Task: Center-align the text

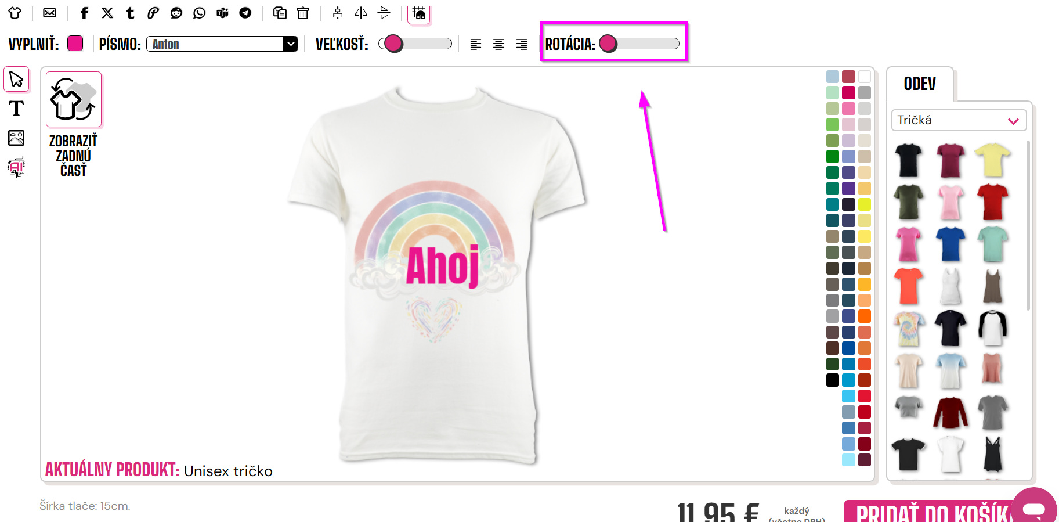Action: click(x=498, y=44)
